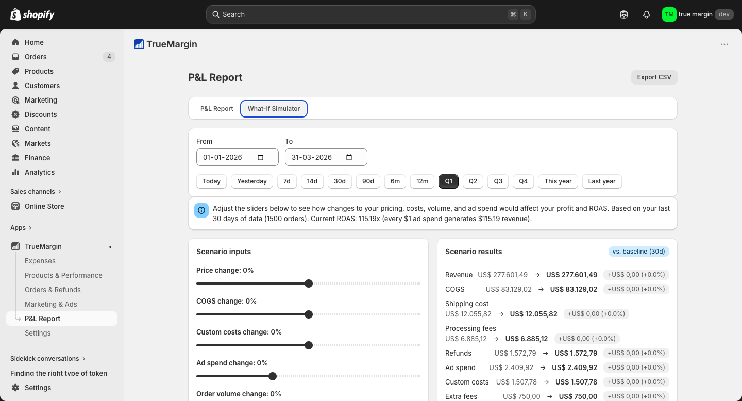The image size is (742, 401).
Task: Switch to the P&L Report tab
Action: coord(217,109)
